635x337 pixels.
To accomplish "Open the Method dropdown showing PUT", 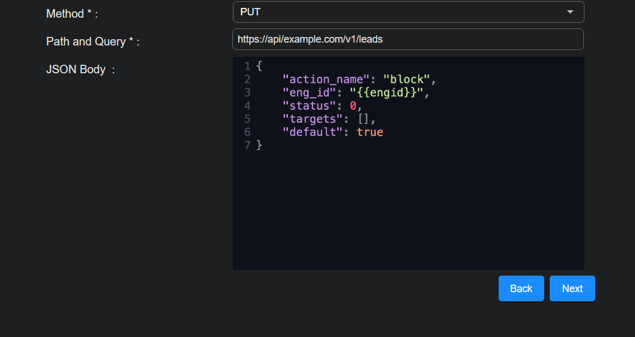I will click(x=398, y=12).
